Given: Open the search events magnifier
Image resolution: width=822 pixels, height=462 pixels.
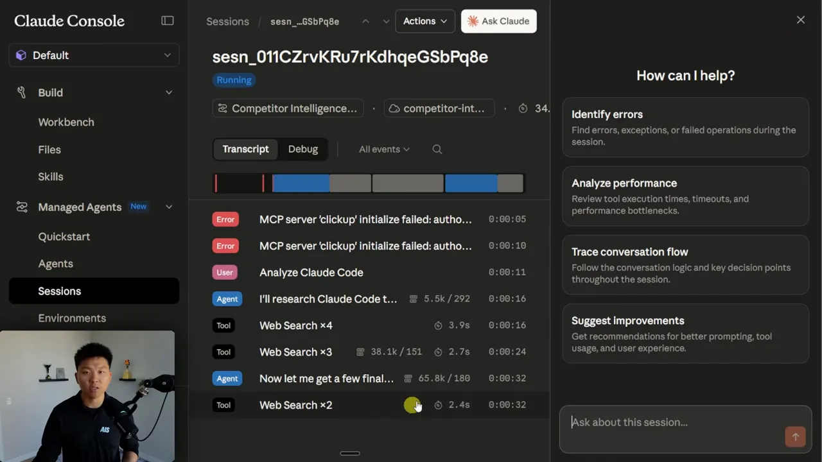Looking at the screenshot, I should [x=437, y=149].
